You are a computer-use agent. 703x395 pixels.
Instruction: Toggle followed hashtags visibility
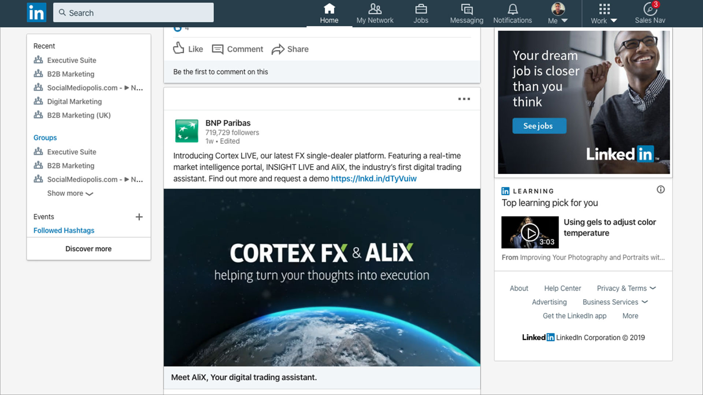[64, 230]
